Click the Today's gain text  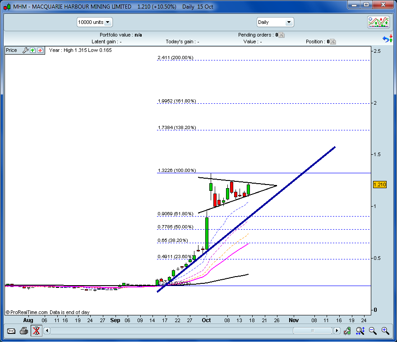tap(182, 42)
